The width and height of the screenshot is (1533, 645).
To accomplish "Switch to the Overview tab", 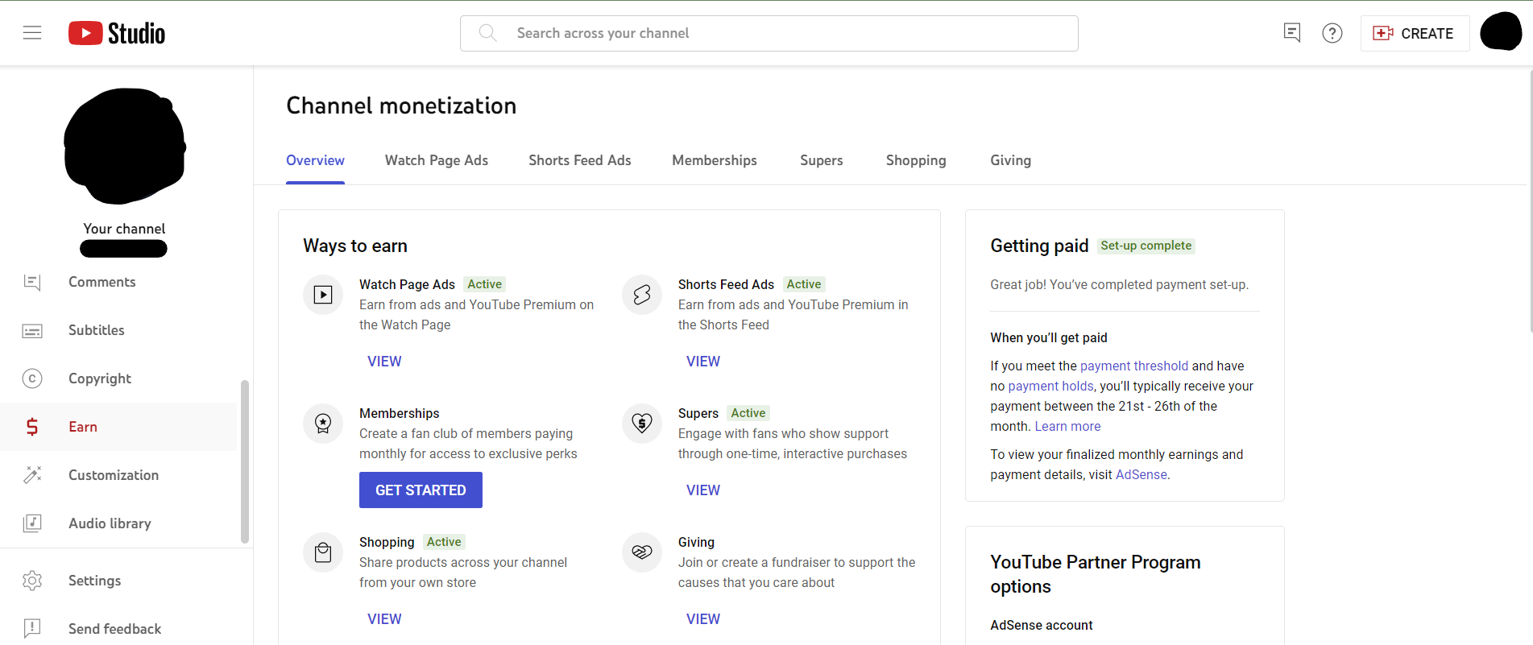I will [x=315, y=160].
